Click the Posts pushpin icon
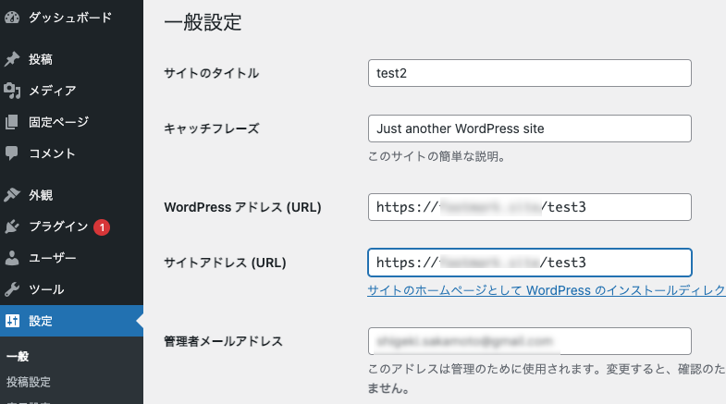This screenshot has width=726, height=404. [x=12, y=59]
